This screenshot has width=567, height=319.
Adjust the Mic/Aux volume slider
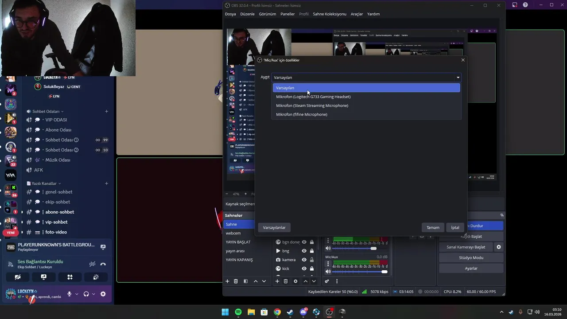360,272
